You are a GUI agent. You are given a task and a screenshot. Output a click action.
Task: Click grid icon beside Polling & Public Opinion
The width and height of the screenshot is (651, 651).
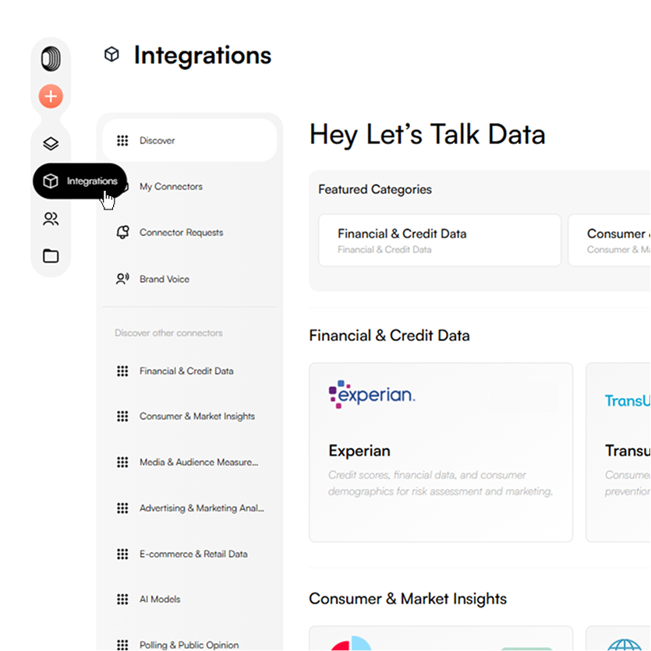pos(122,645)
